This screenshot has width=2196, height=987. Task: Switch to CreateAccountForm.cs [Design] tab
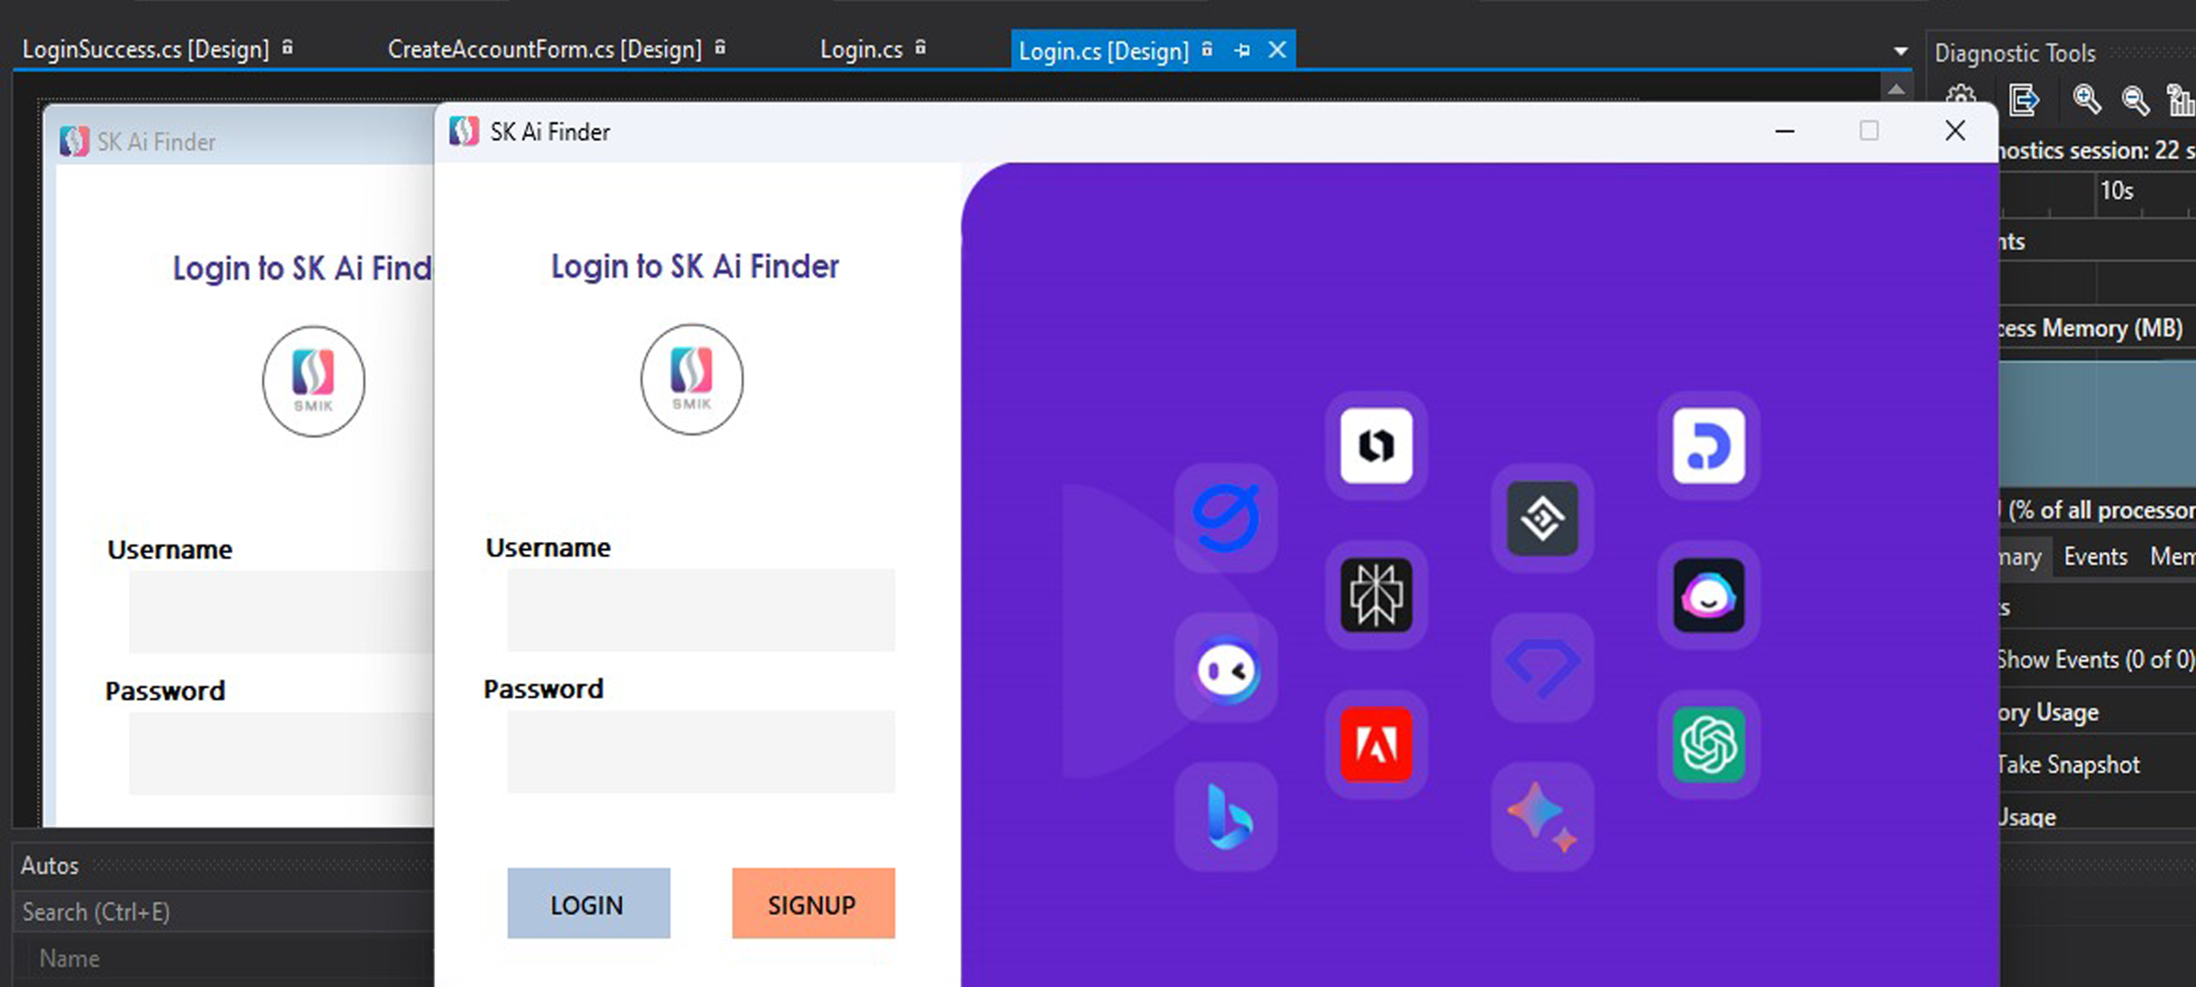click(545, 49)
